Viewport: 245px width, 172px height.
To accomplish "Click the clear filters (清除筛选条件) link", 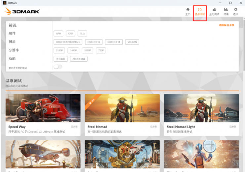I will click(x=226, y=25).
